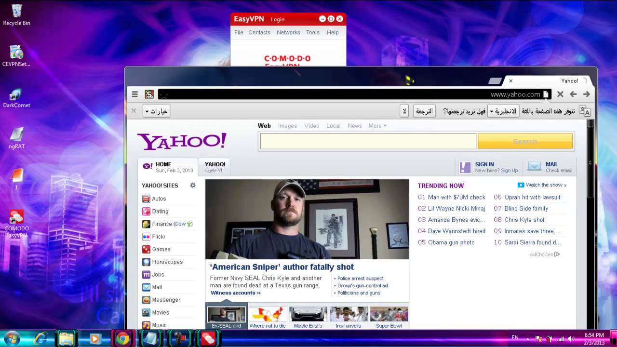Click the volume icon in system tray

[571, 339]
